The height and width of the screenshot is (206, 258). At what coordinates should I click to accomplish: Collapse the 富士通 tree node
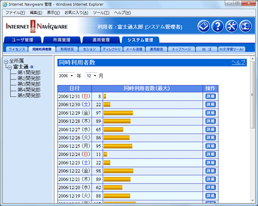click(x=10, y=67)
